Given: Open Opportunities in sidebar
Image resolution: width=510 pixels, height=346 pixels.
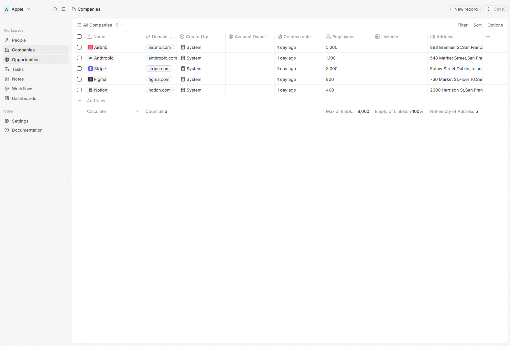Looking at the screenshot, I should (x=36, y=59).
